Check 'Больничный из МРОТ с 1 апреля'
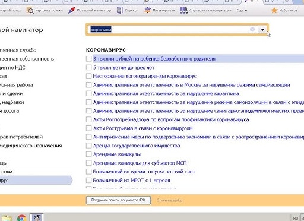Image resolution: width=304 pixels, height=221 pixels. [88, 180]
